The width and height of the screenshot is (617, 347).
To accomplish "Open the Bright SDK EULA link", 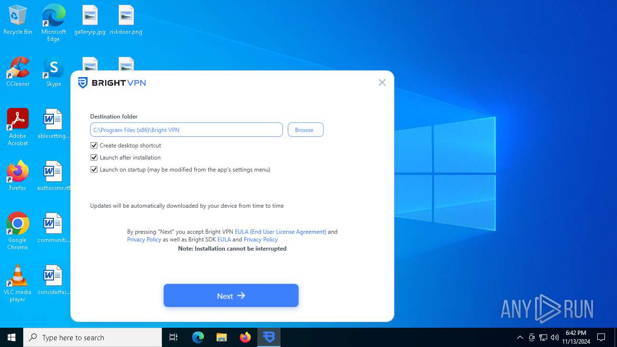I will point(224,239).
